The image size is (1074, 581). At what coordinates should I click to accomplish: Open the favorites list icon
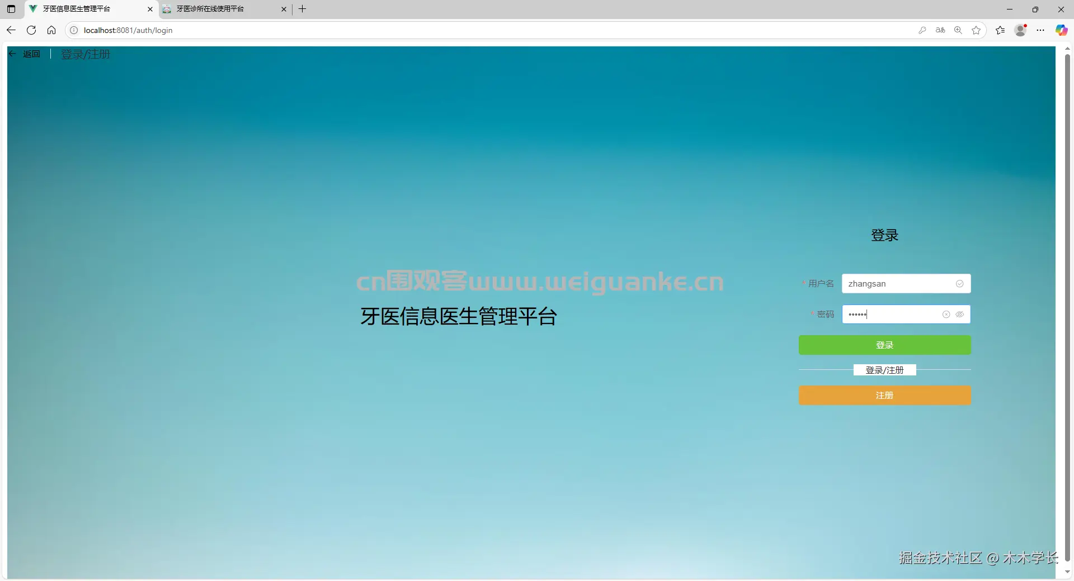click(1000, 30)
